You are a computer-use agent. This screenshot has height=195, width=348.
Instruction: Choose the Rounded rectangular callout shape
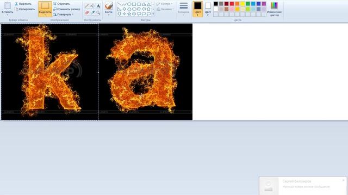pos(139,14)
